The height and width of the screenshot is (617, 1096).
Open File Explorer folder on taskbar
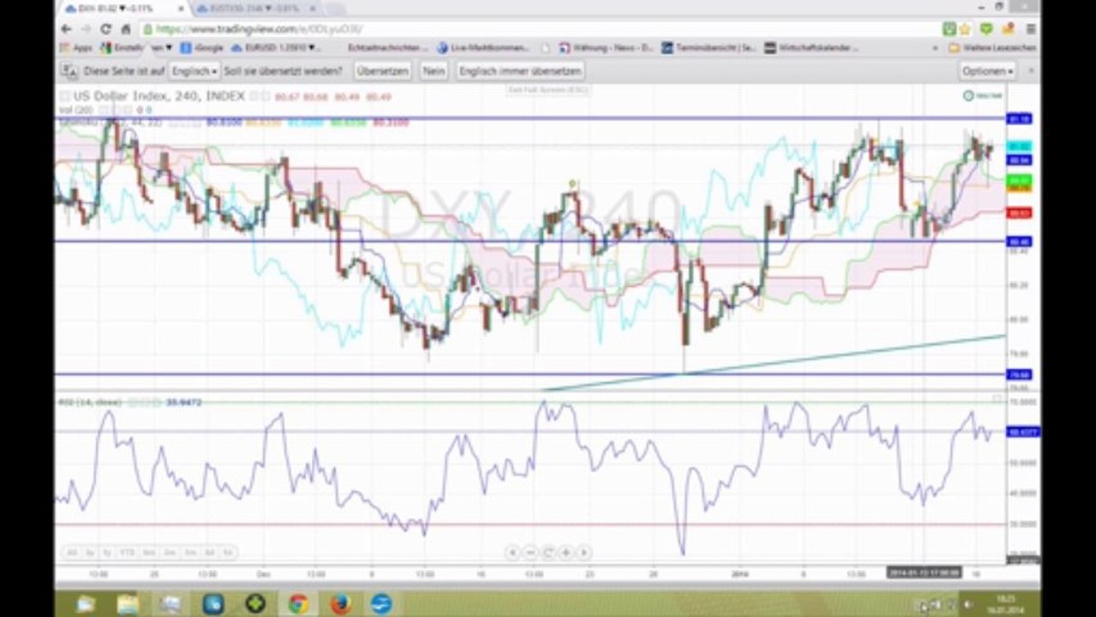[x=128, y=603]
